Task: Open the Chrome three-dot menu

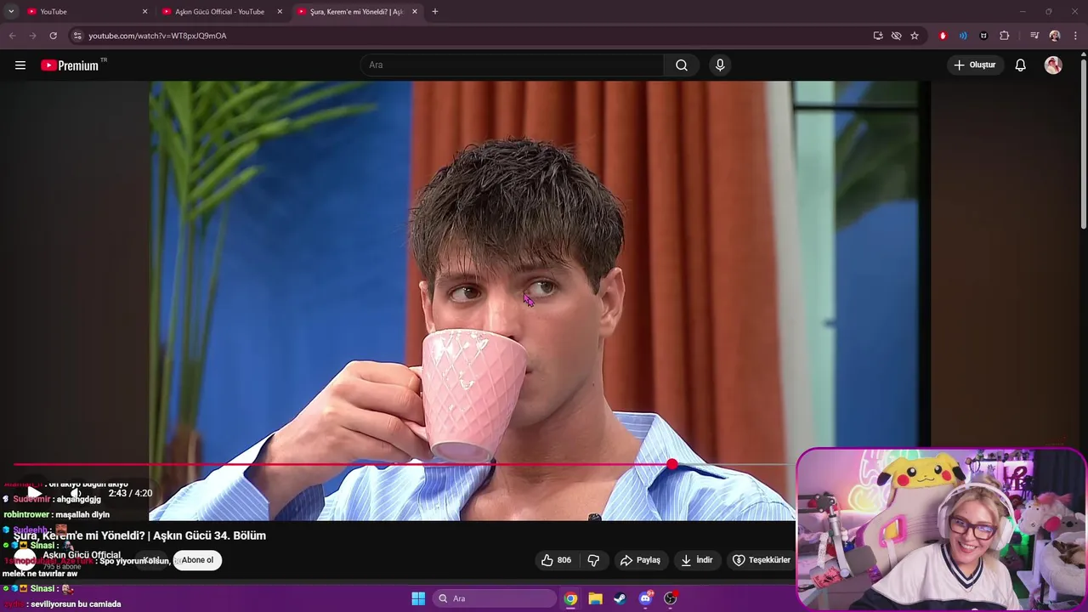Action: [x=1076, y=36]
